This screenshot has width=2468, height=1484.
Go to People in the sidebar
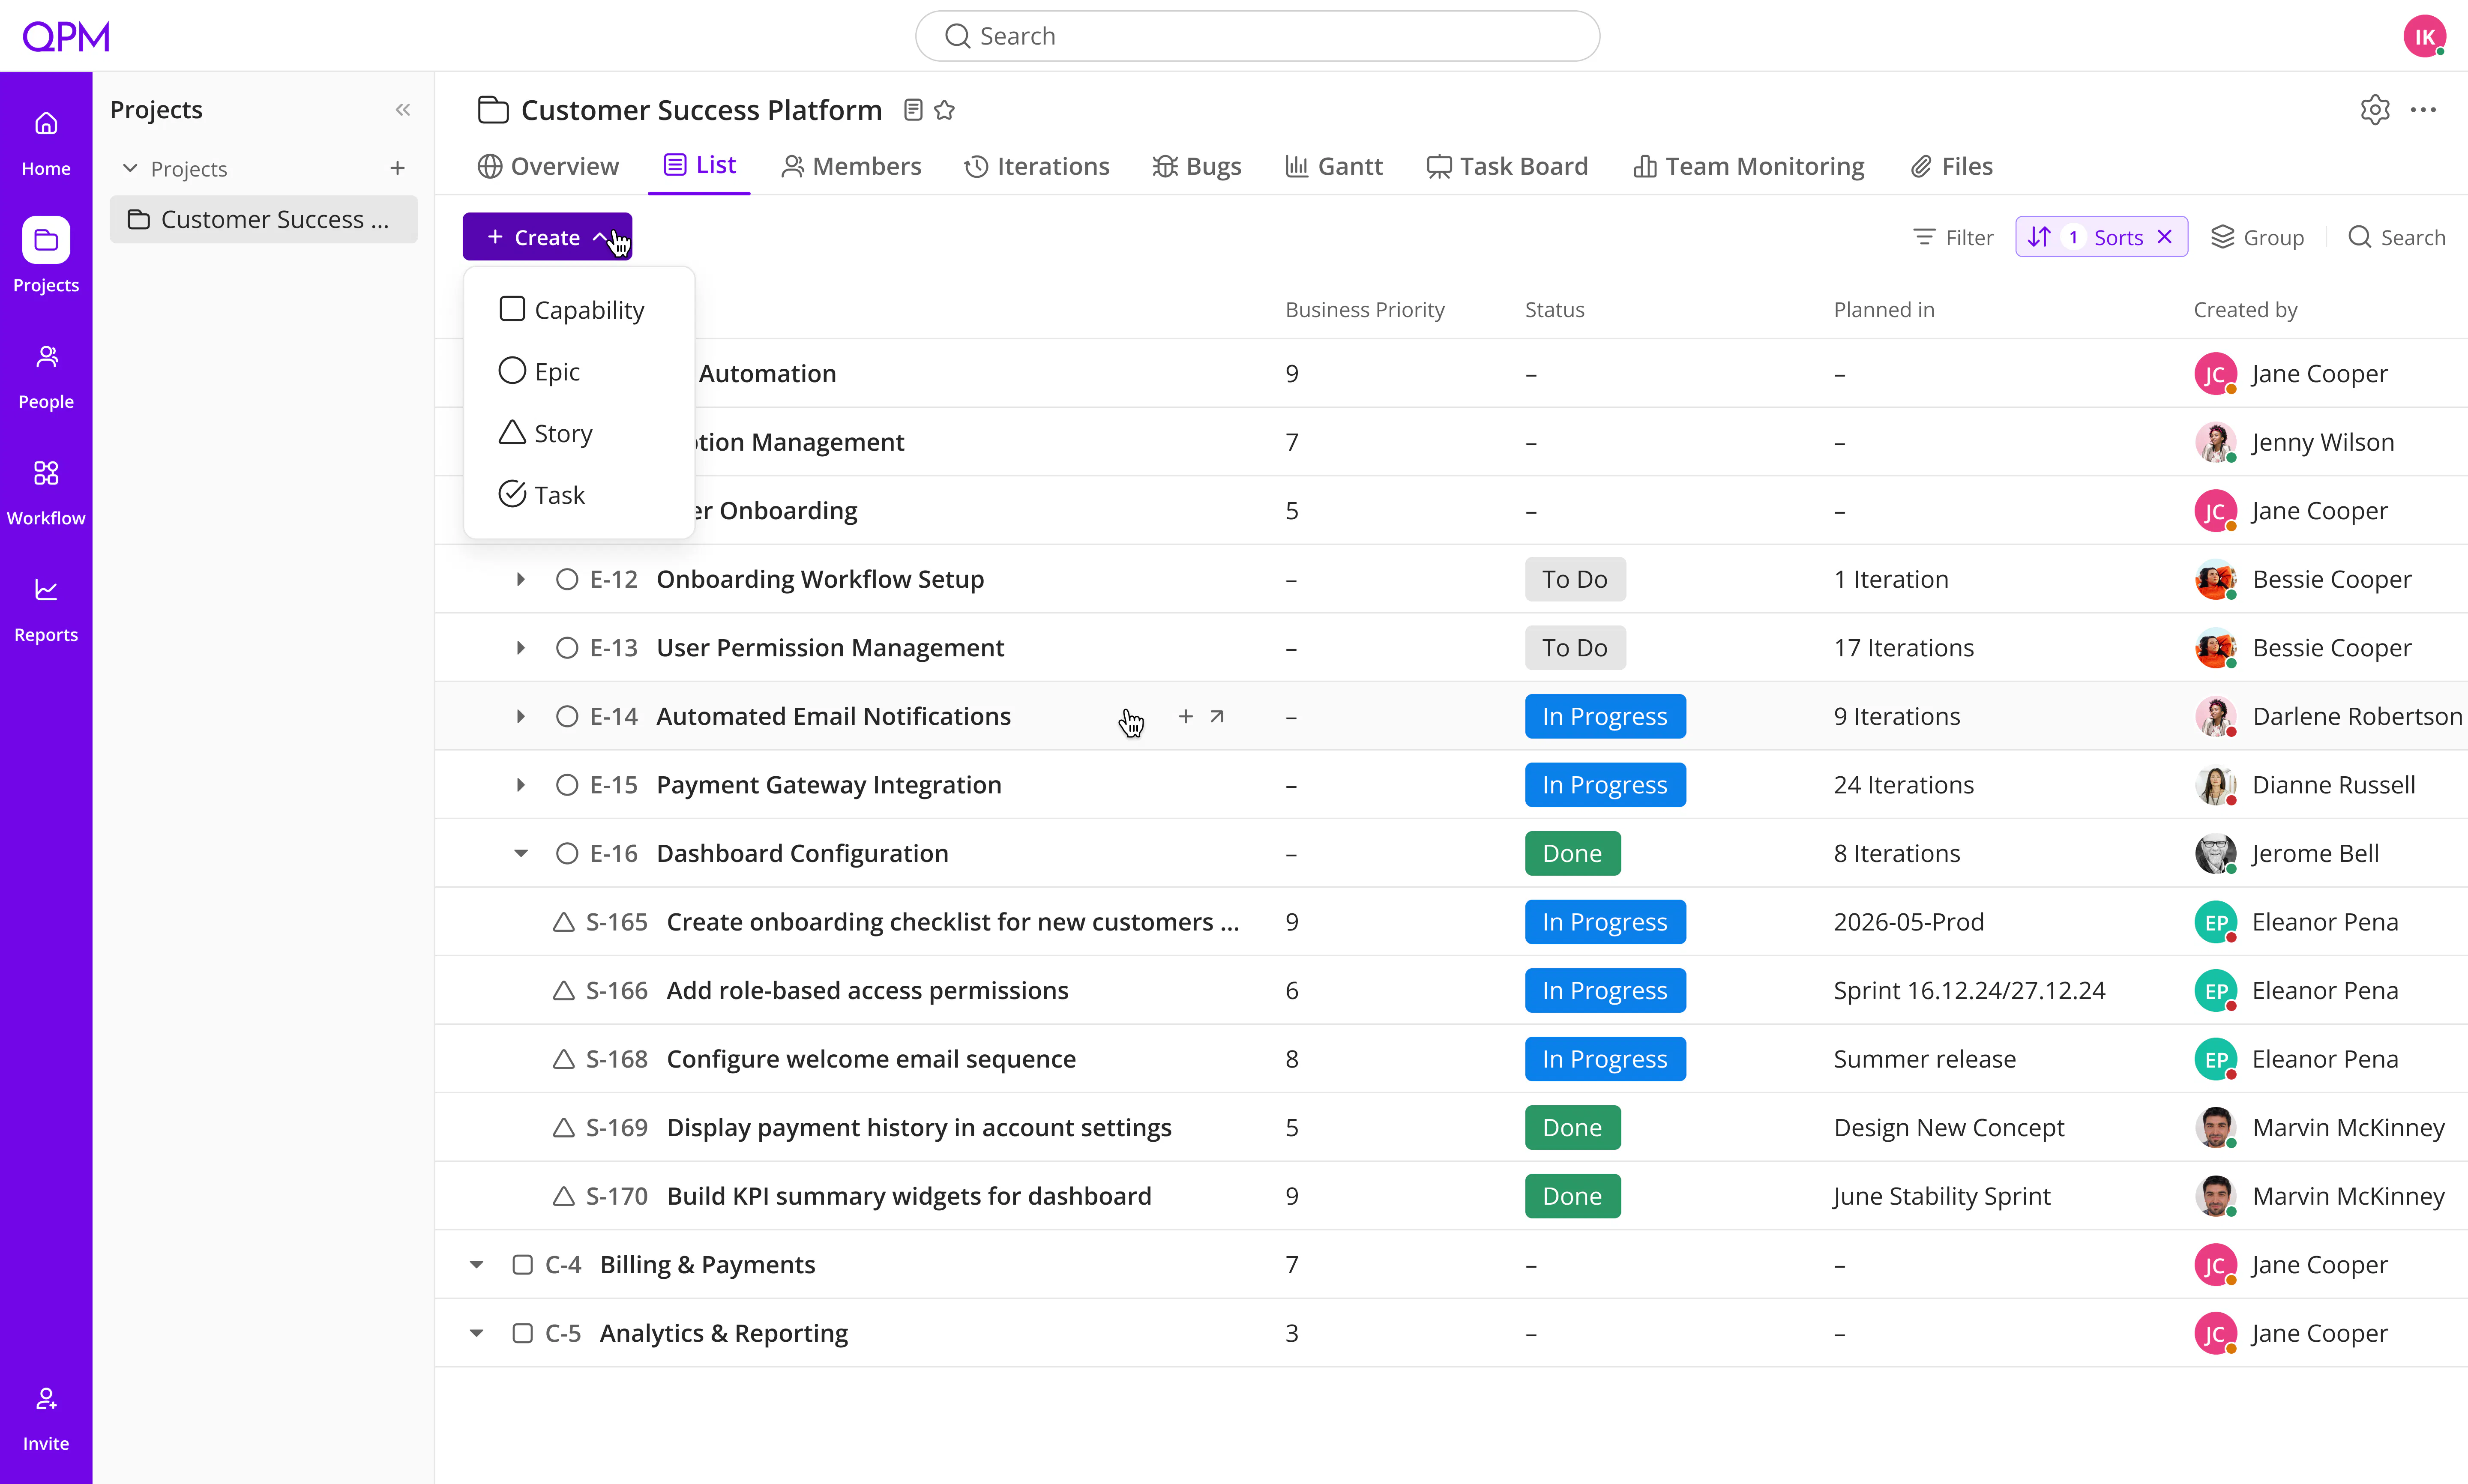[x=46, y=376]
